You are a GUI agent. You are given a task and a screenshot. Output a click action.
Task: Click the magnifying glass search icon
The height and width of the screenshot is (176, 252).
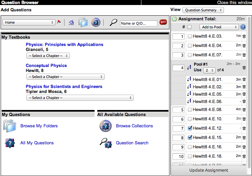pos(114,22)
